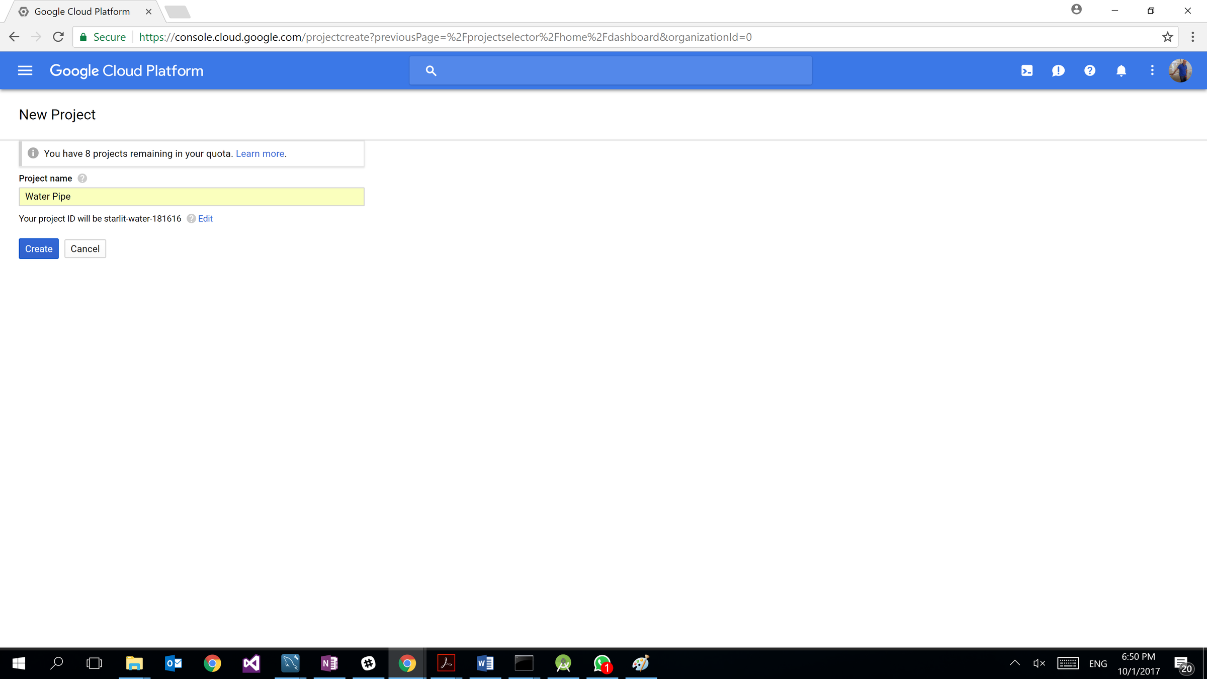Edit the generated project ID
This screenshot has height=679, width=1207.
[x=205, y=219]
